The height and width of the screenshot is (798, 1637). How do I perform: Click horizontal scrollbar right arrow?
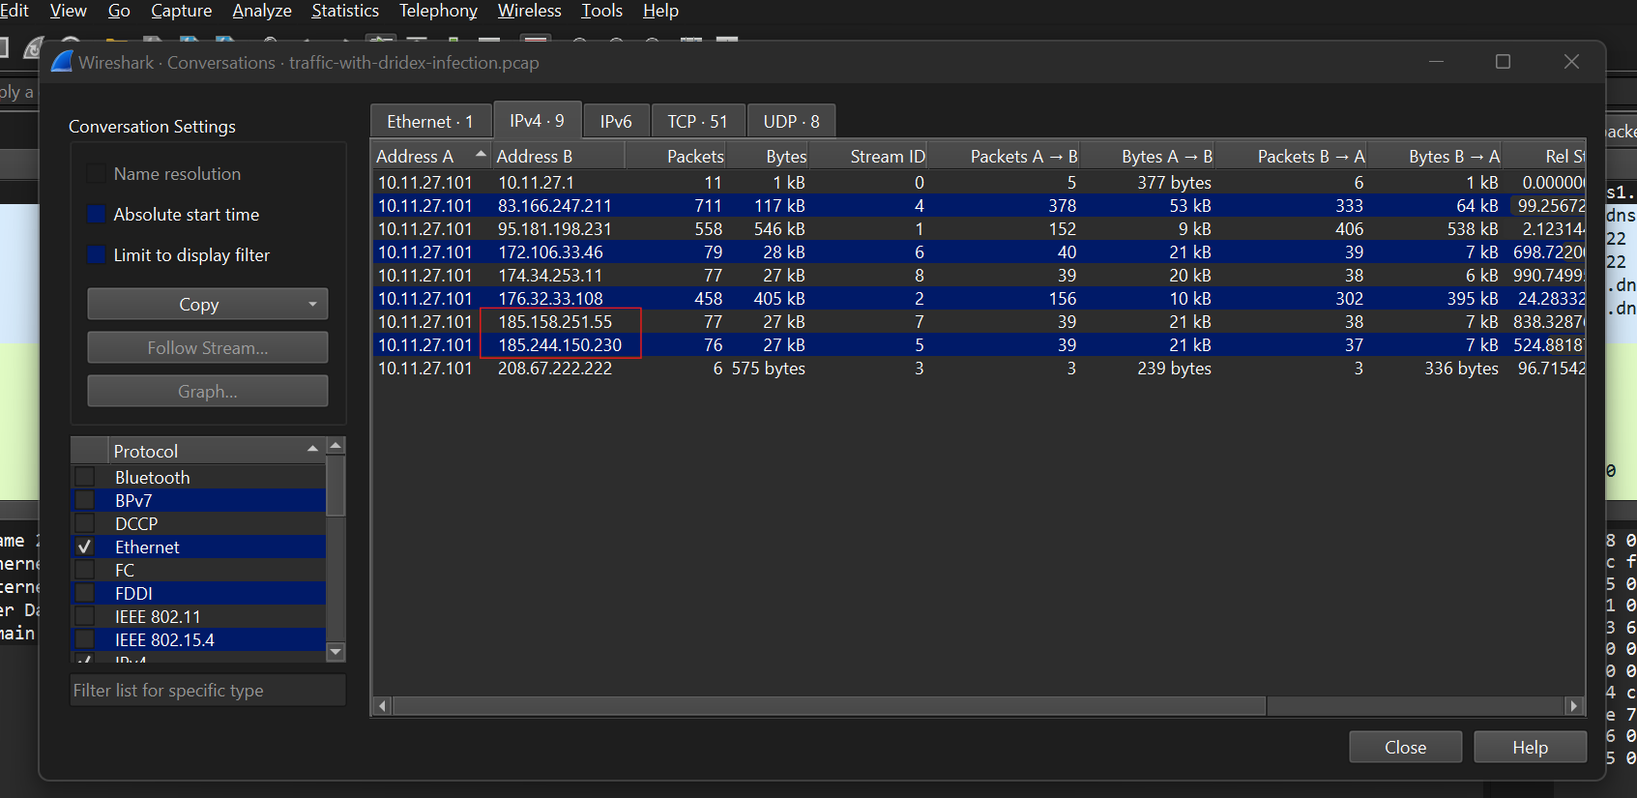point(1573,706)
